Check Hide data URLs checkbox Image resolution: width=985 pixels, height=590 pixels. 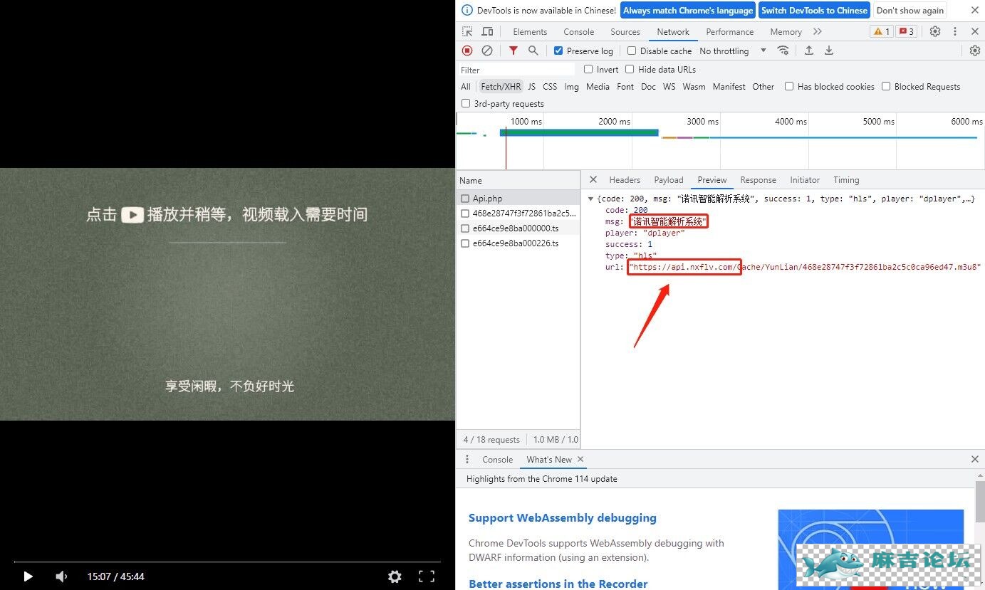pyautogui.click(x=630, y=69)
